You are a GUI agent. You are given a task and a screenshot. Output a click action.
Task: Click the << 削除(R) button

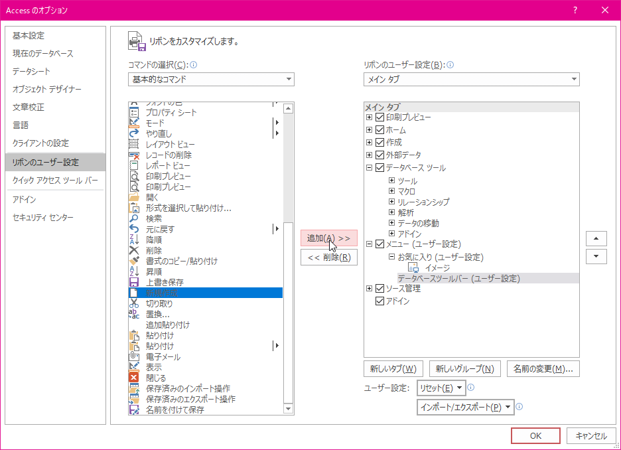(328, 258)
